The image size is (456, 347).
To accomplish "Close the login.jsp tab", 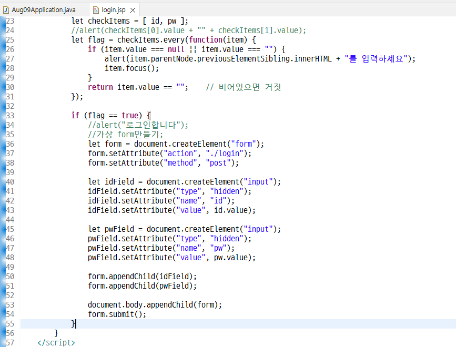I will coord(133,10).
